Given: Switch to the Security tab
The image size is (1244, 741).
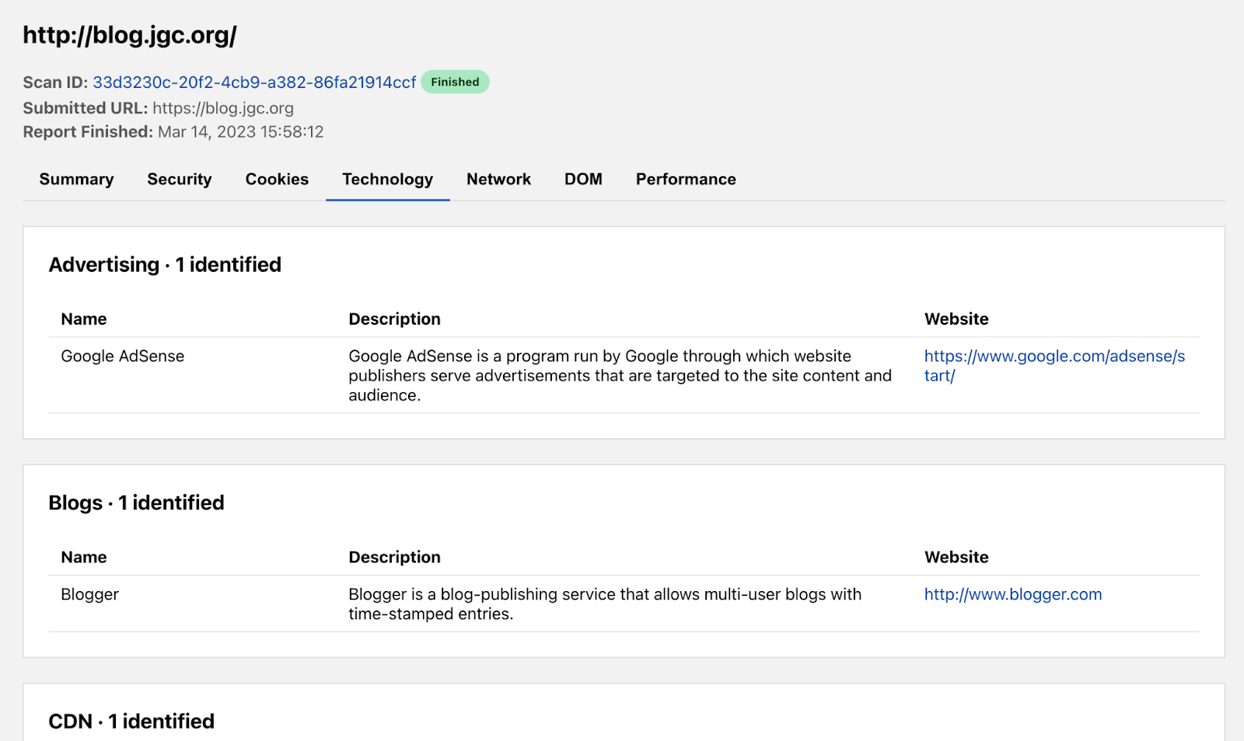Looking at the screenshot, I should coord(180,179).
